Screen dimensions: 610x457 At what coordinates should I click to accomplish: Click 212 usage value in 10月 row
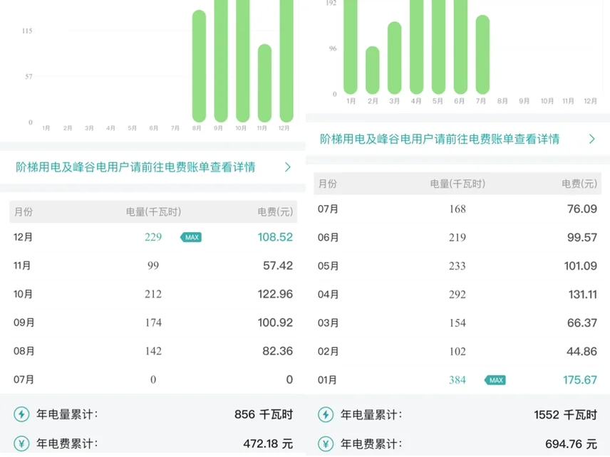[x=153, y=294]
